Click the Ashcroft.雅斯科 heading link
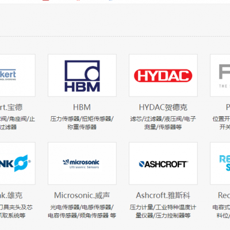The height and width of the screenshot is (230, 230). pyautogui.click(x=163, y=195)
